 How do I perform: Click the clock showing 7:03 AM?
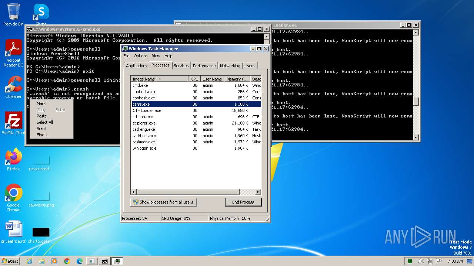tap(455, 261)
